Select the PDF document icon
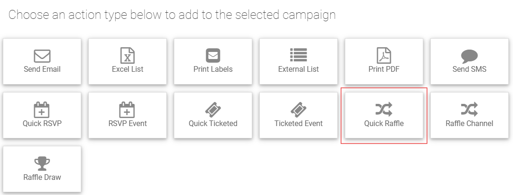The height and width of the screenshot is (195, 513). click(x=384, y=55)
